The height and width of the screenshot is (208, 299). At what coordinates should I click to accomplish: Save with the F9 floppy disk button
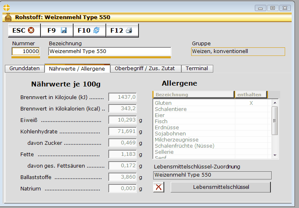pyautogui.click(x=57, y=31)
